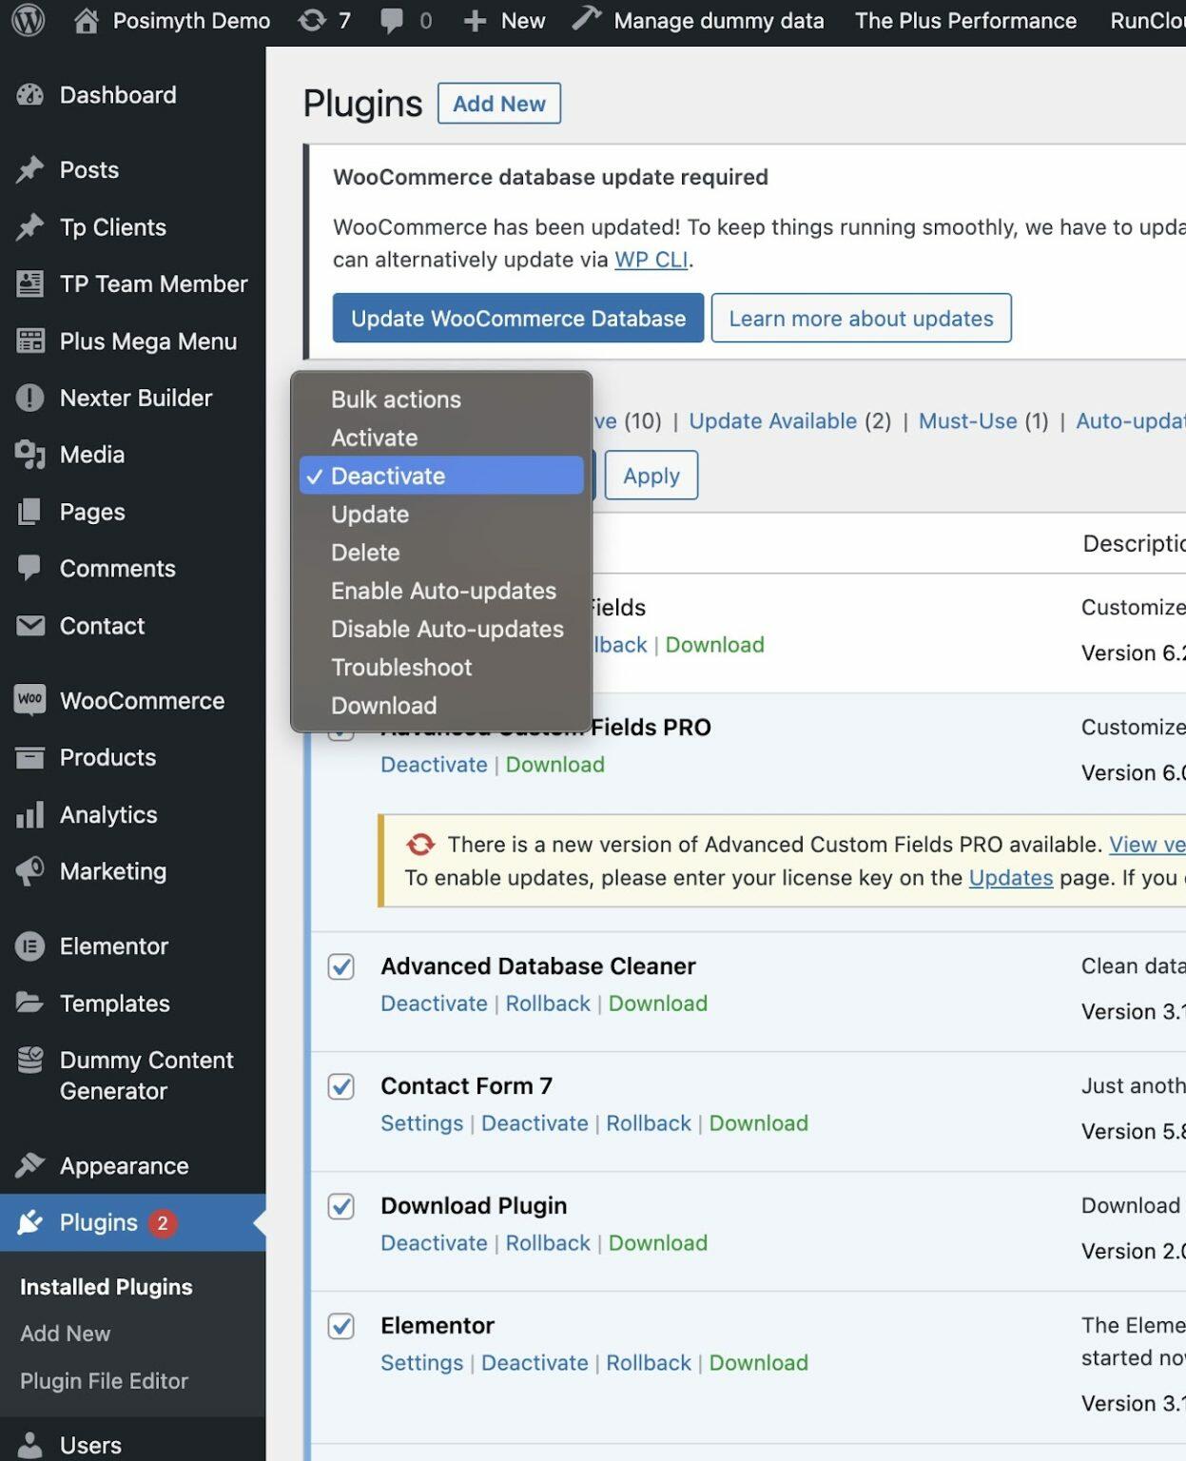Screen dimensions: 1186x1461
Task: Click the WordPress logo icon
Action: (x=29, y=20)
